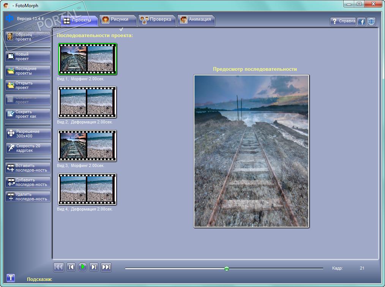This screenshot has width=385, height=287.
Task: Choose Сохрить проект как
Action: 28,114
